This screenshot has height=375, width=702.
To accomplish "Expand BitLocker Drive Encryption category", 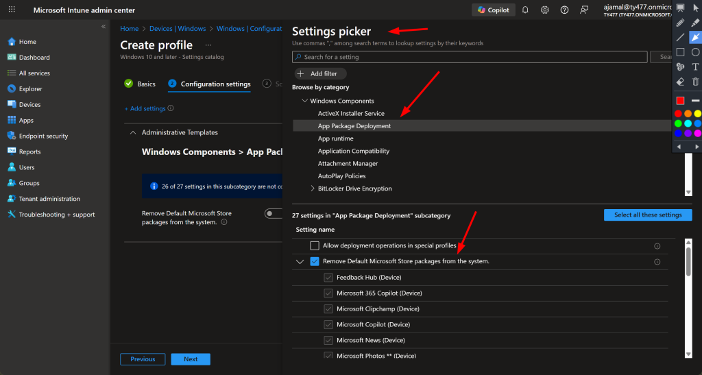I will (x=313, y=189).
